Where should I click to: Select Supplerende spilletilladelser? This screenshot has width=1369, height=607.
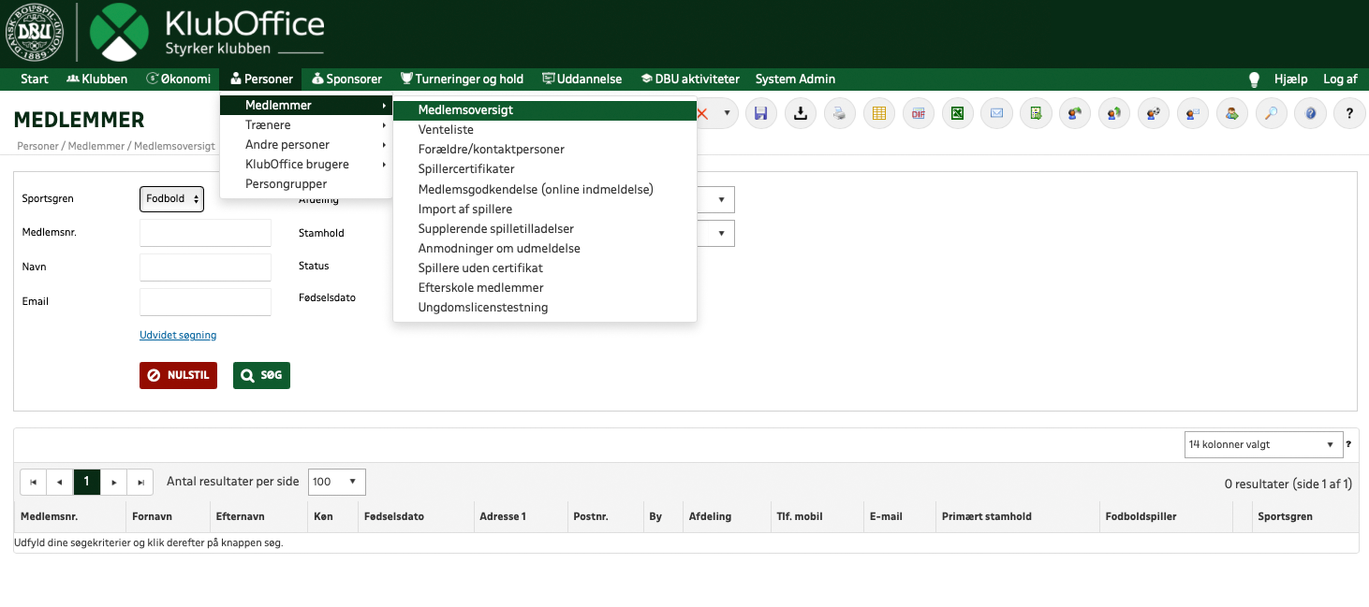(x=545, y=228)
